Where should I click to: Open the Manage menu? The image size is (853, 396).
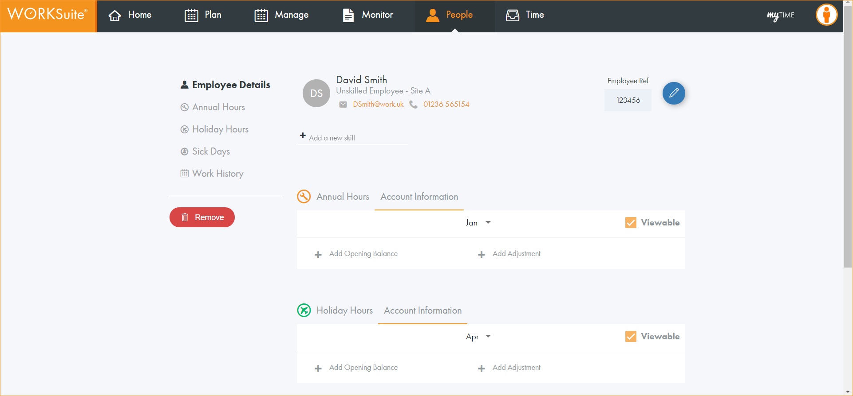coord(281,15)
